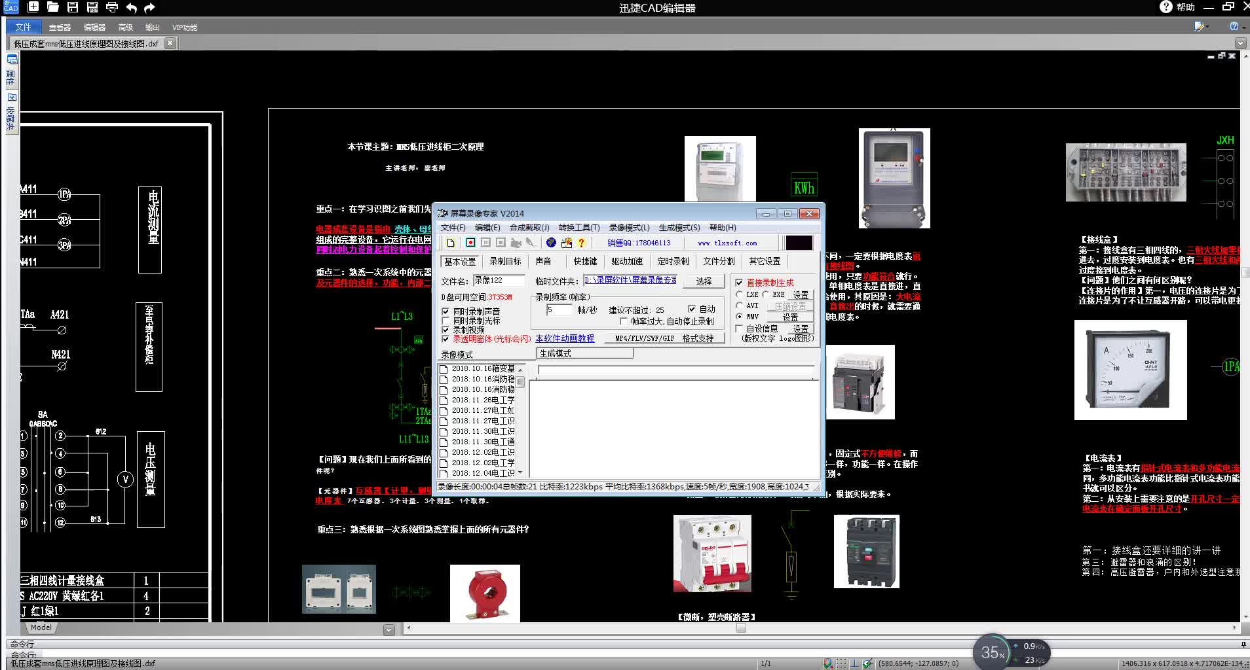This screenshot has height=670, width=1250.
Task: Click the pause recording icon
Action: 485,243
